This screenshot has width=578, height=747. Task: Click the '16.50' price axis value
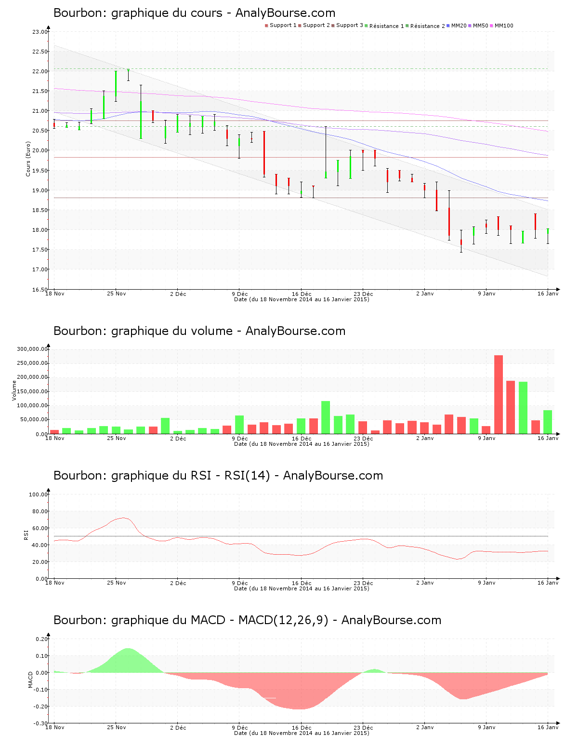[39, 290]
